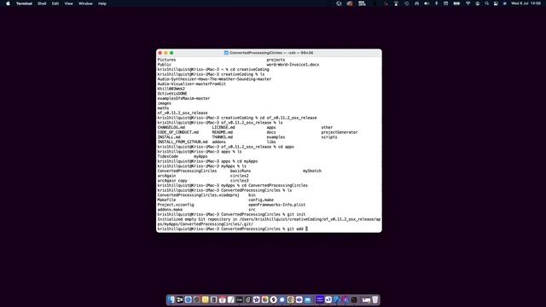Click the battery status icon
The height and width of the screenshot is (307, 546).
[x=456, y=3]
